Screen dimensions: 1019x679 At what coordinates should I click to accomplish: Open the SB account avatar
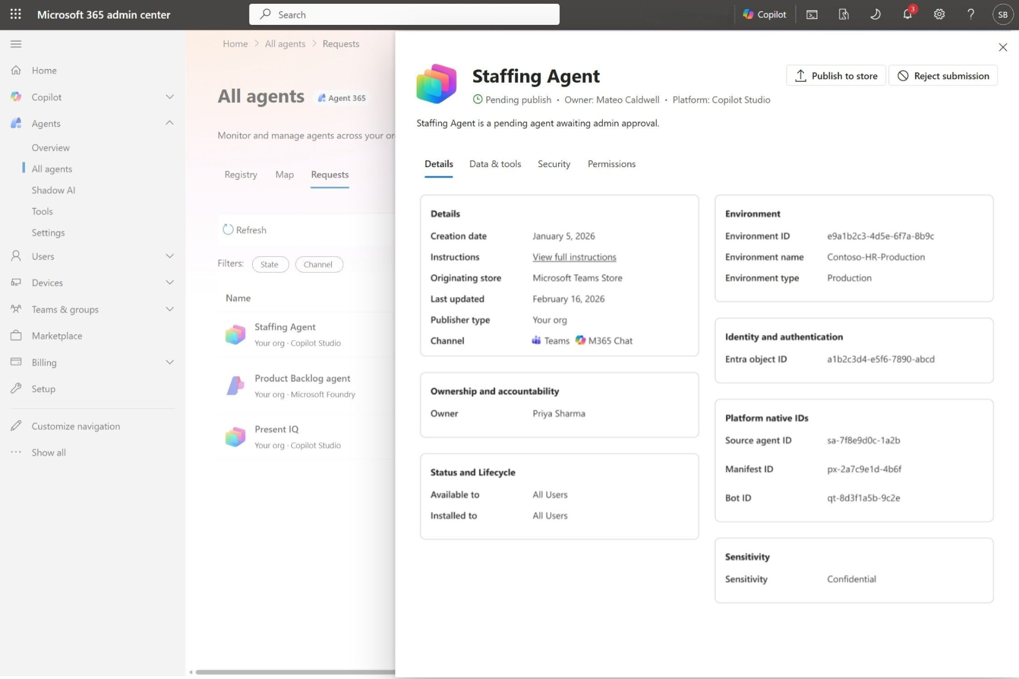click(1003, 14)
